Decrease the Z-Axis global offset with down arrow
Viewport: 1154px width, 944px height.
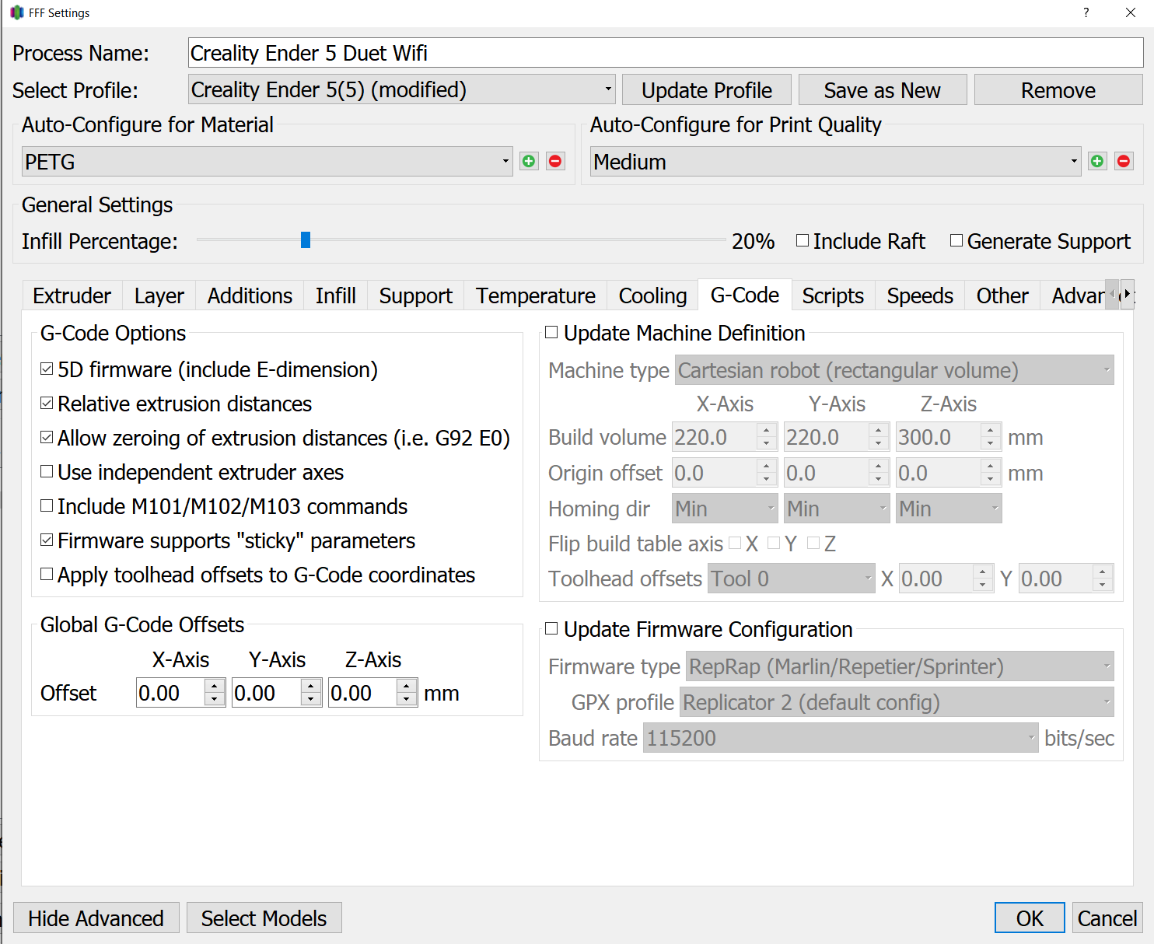point(407,700)
